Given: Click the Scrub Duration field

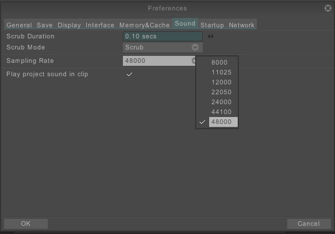Looking at the screenshot, I should pyautogui.click(x=163, y=36).
